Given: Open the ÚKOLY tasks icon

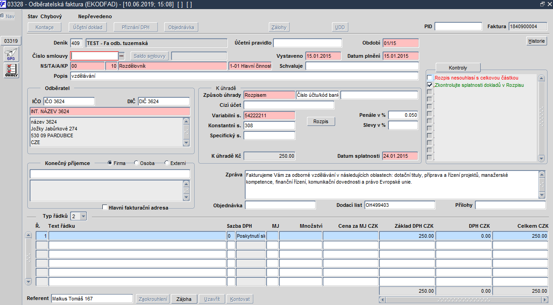Looking at the screenshot, I should pos(11,70).
